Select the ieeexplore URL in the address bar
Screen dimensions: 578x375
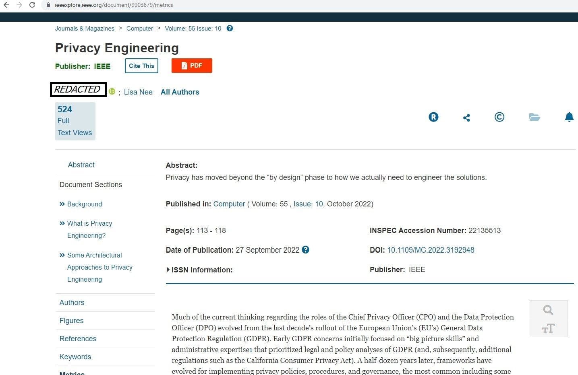point(114,5)
